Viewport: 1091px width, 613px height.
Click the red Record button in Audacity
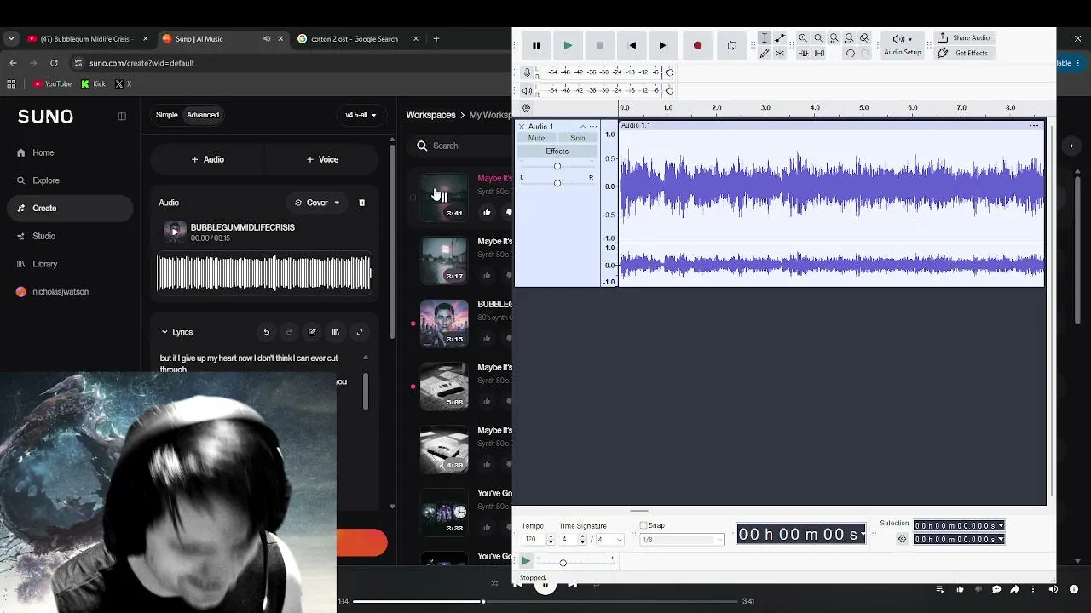pos(697,46)
